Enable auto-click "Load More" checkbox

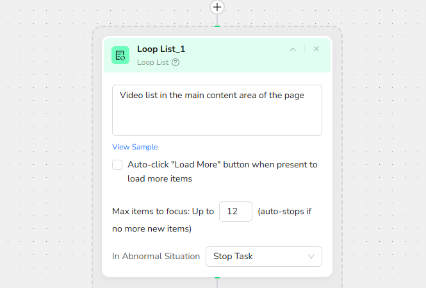pos(117,165)
